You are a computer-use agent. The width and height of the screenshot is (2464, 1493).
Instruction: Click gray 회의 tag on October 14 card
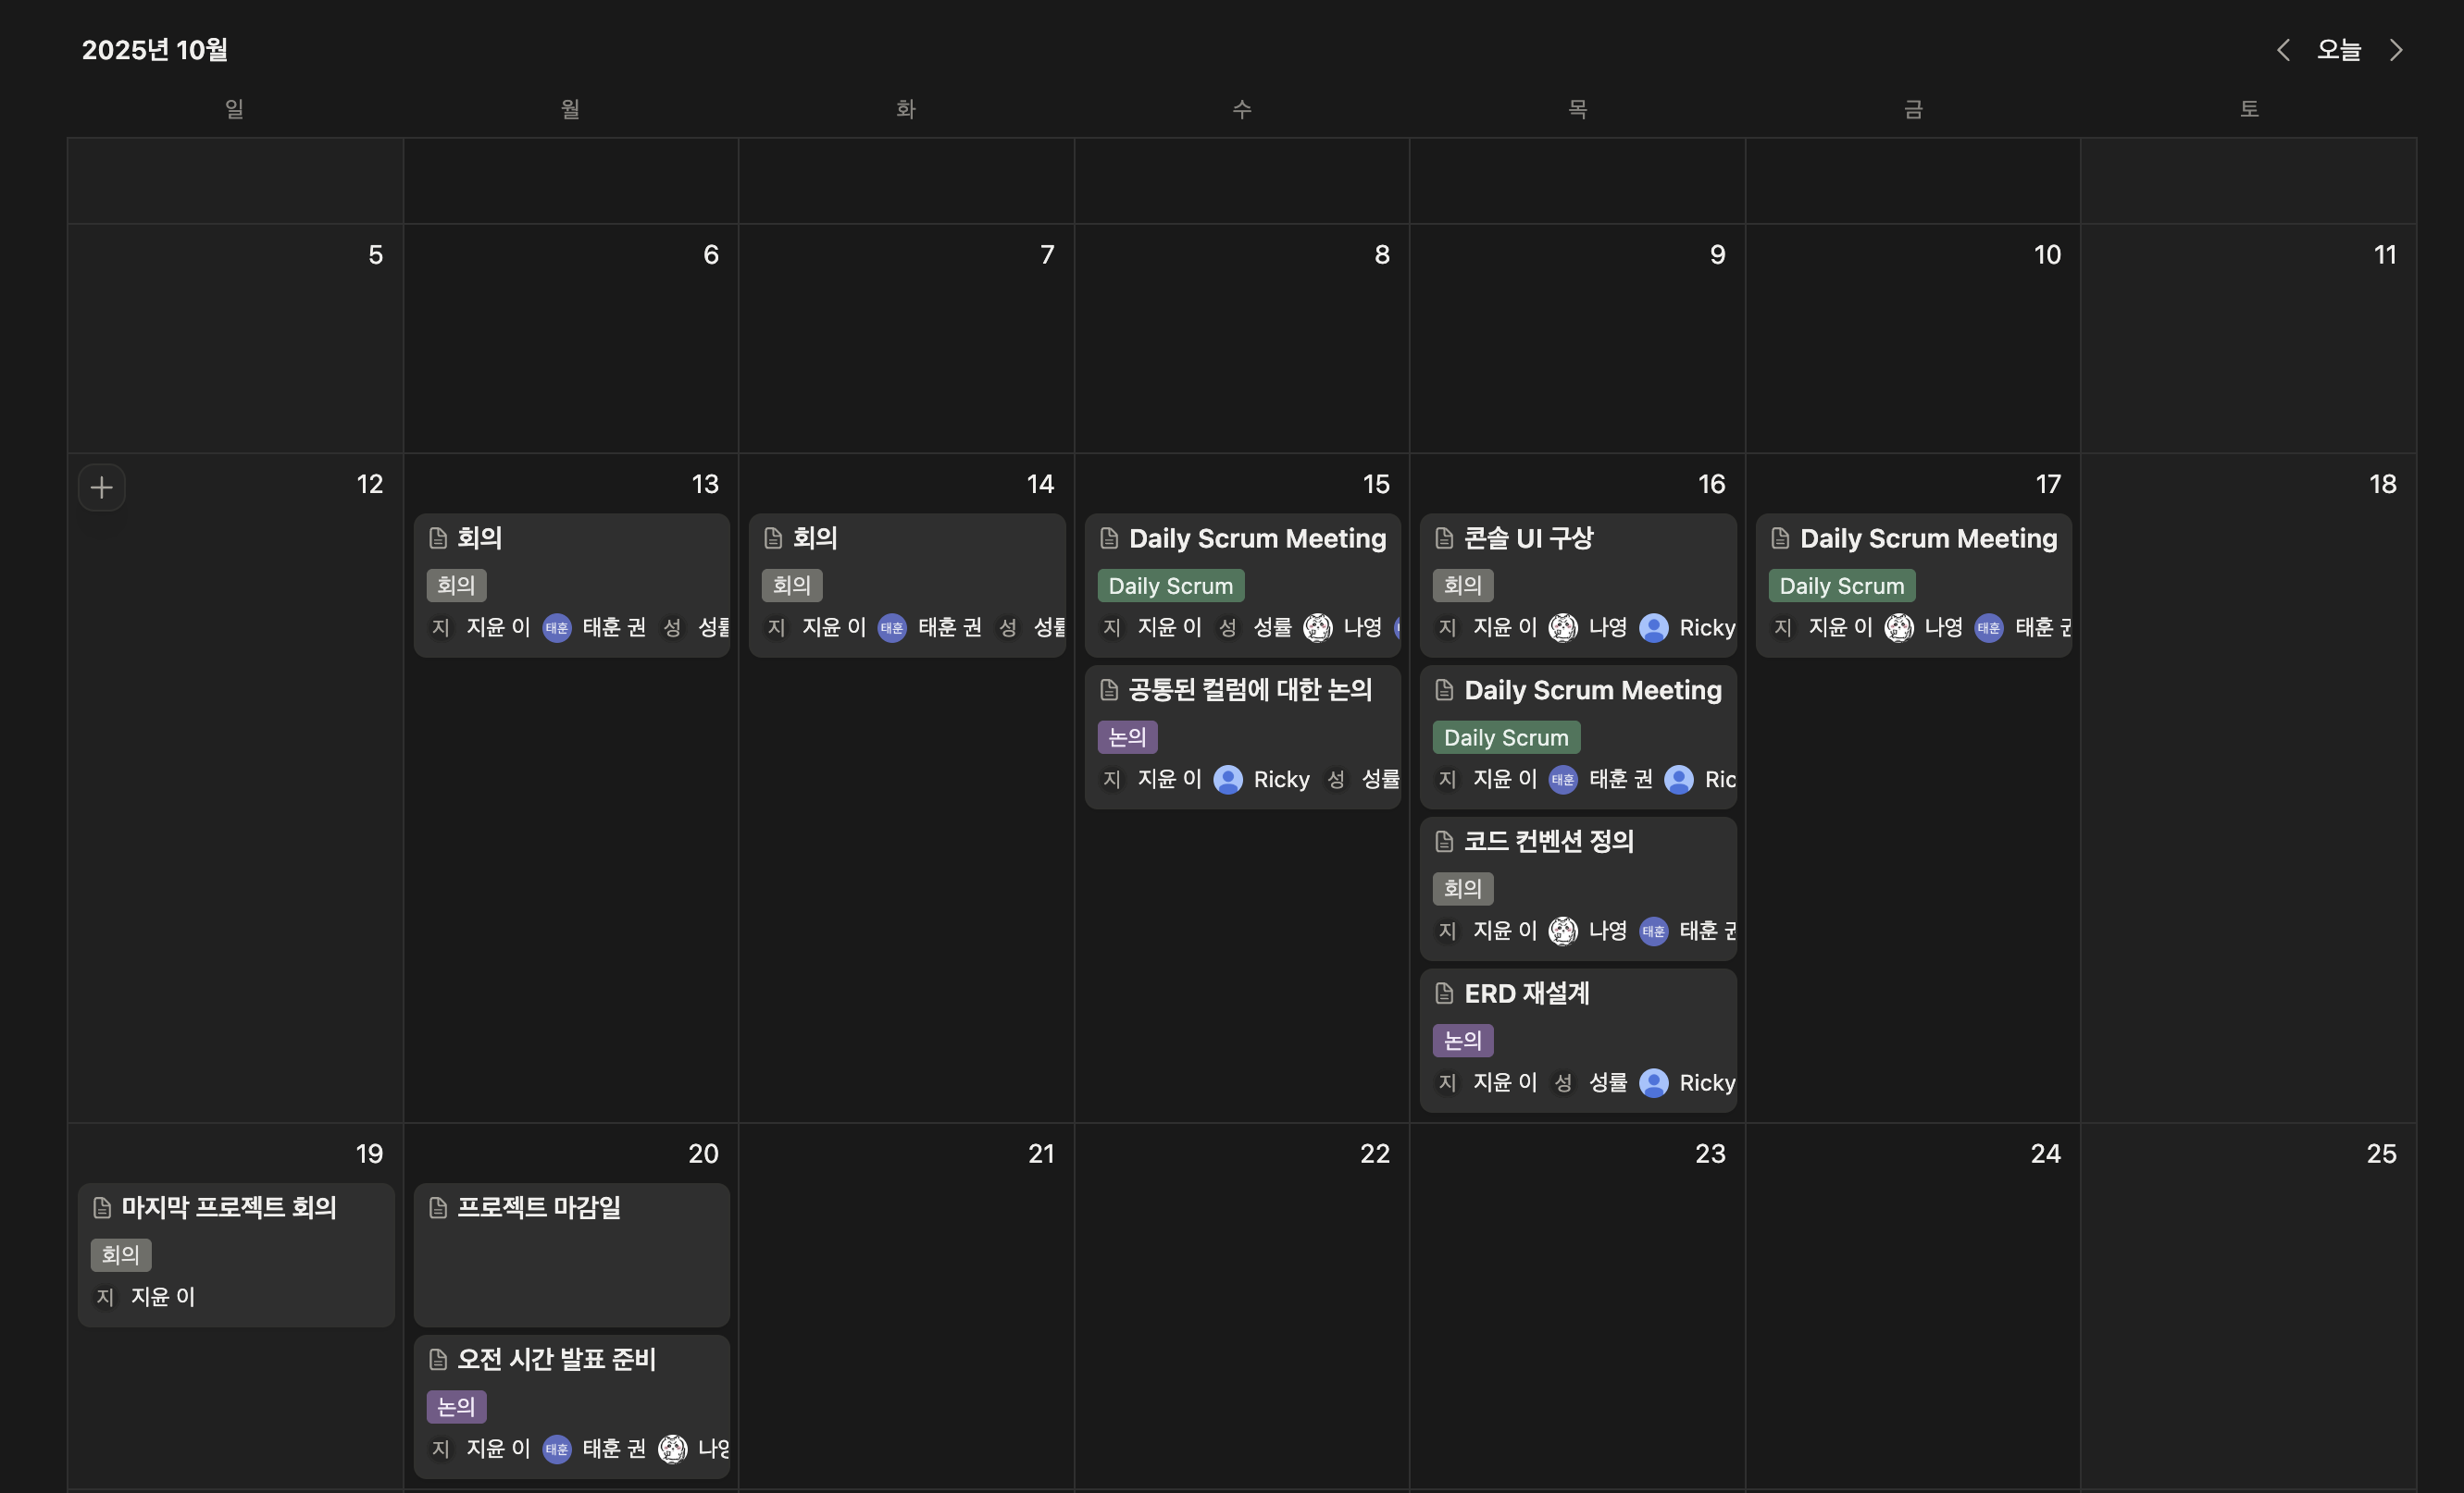(791, 586)
